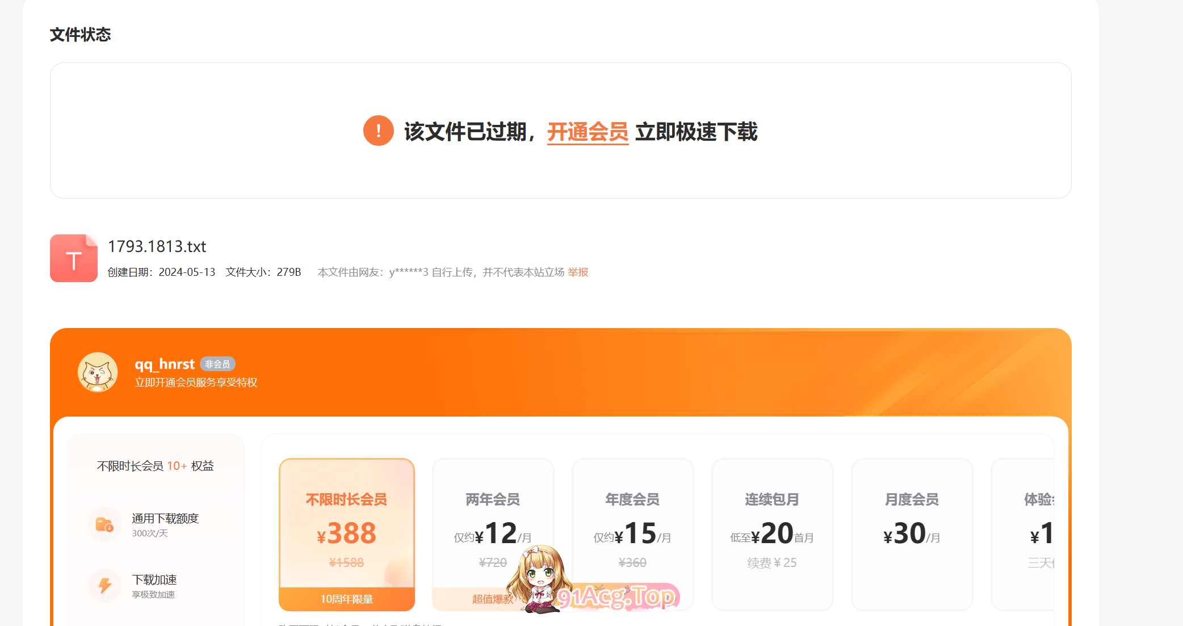Select the 两年会员 ¥12 per month plan
1183x626 pixels.
click(493, 535)
